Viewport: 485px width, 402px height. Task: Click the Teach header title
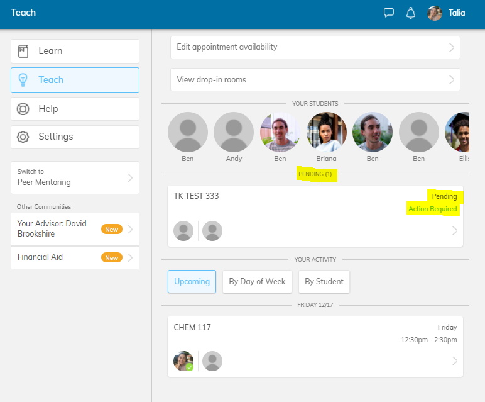pyautogui.click(x=23, y=13)
